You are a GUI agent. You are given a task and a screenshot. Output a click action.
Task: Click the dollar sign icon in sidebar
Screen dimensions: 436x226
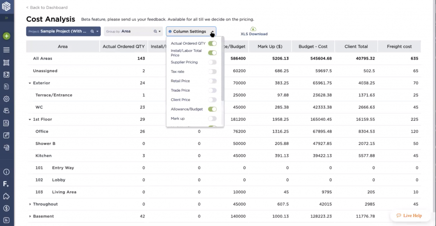pos(6,208)
